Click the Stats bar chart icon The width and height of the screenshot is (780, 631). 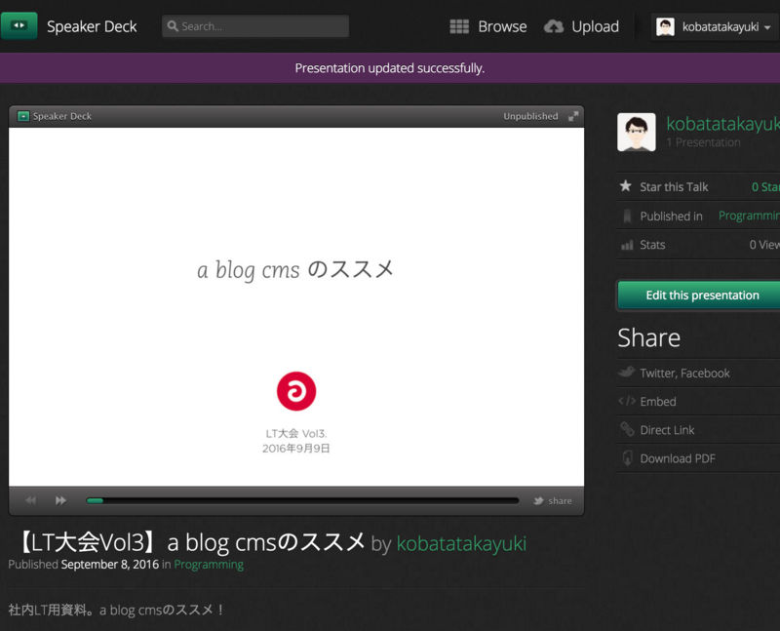pyautogui.click(x=627, y=245)
